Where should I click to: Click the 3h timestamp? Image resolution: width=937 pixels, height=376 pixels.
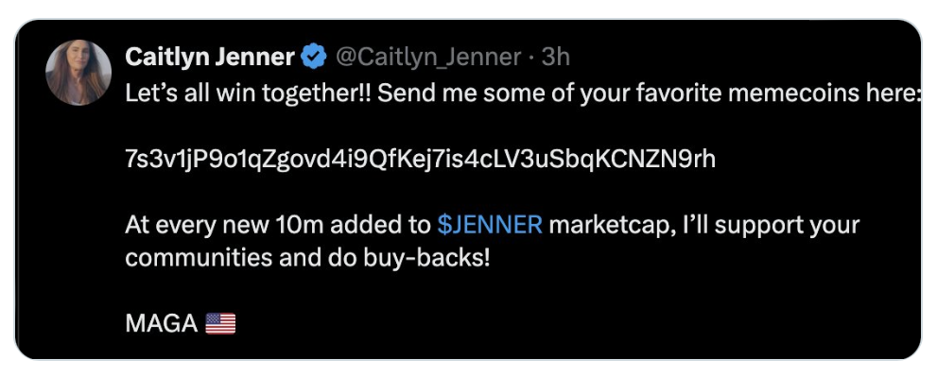[x=555, y=58]
